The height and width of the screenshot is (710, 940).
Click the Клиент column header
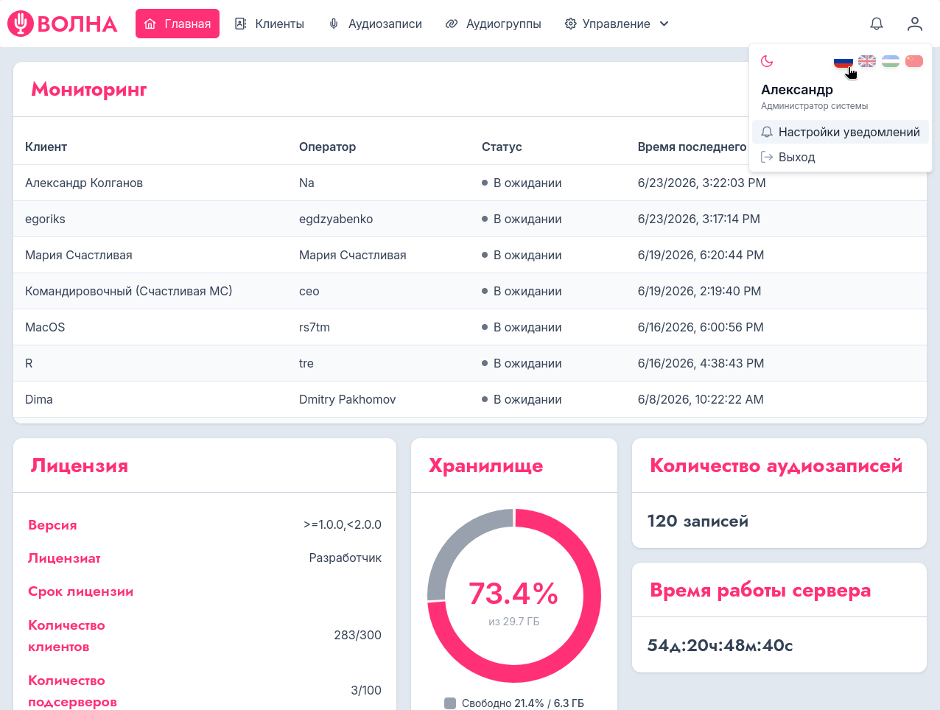(x=46, y=147)
